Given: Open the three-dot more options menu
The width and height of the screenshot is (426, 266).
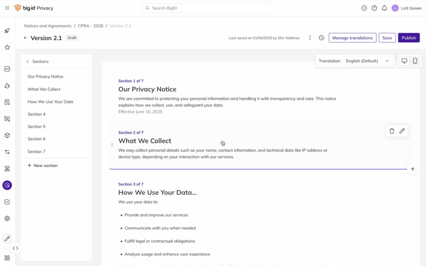Looking at the screenshot, I should [x=310, y=38].
